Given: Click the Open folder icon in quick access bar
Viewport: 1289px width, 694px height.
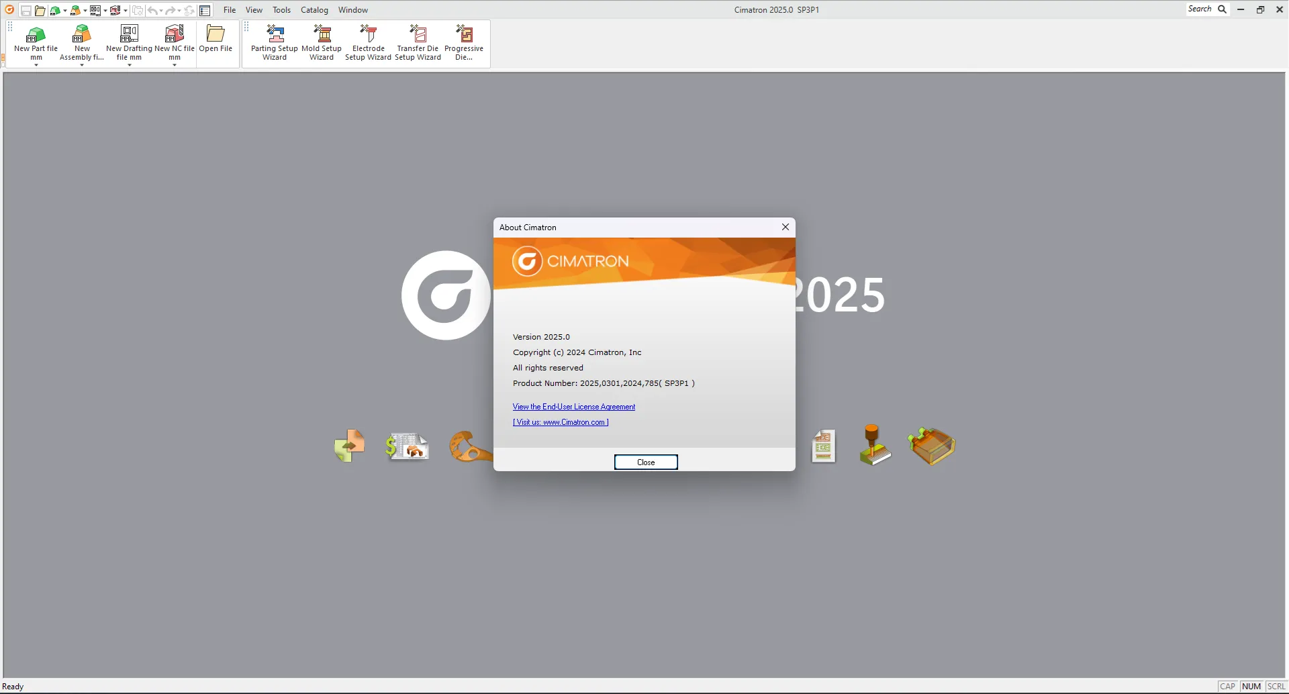Looking at the screenshot, I should click(40, 11).
